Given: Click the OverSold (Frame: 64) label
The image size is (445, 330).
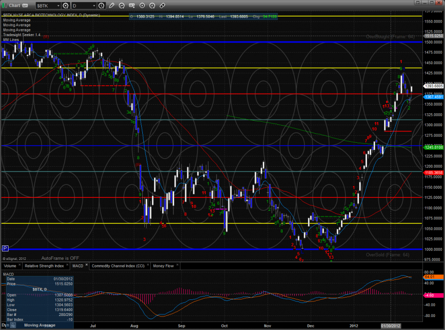Looking at the screenshot, I should [x=387, y=254].
